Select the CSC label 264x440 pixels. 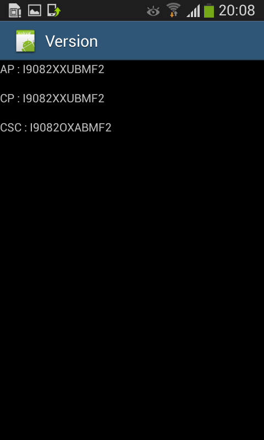click(11, 128)
